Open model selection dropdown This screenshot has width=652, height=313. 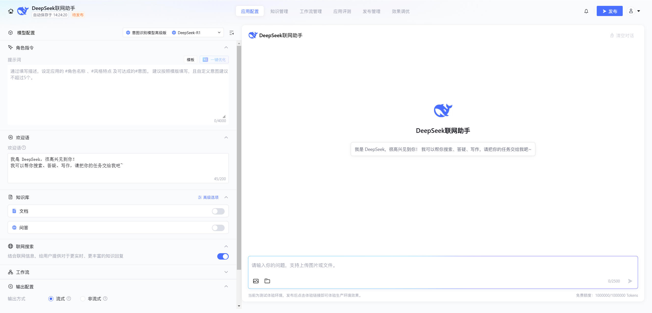pyautogui.click(x=173, y=33)
